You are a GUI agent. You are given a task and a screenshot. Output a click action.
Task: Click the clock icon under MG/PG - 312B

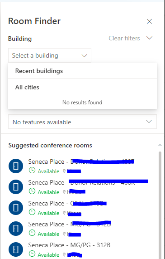32,254
